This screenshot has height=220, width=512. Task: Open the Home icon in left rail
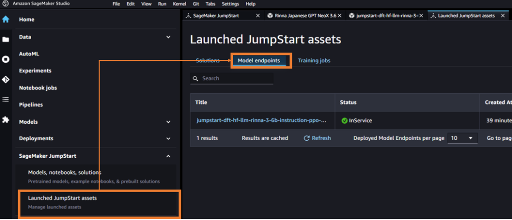point(5,19)
